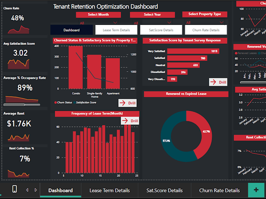This screenshot has width=266, height=199.
Task: Click the Rent Collection % sparkline chart
Action: pyautogui.click(x=19, y=173)
